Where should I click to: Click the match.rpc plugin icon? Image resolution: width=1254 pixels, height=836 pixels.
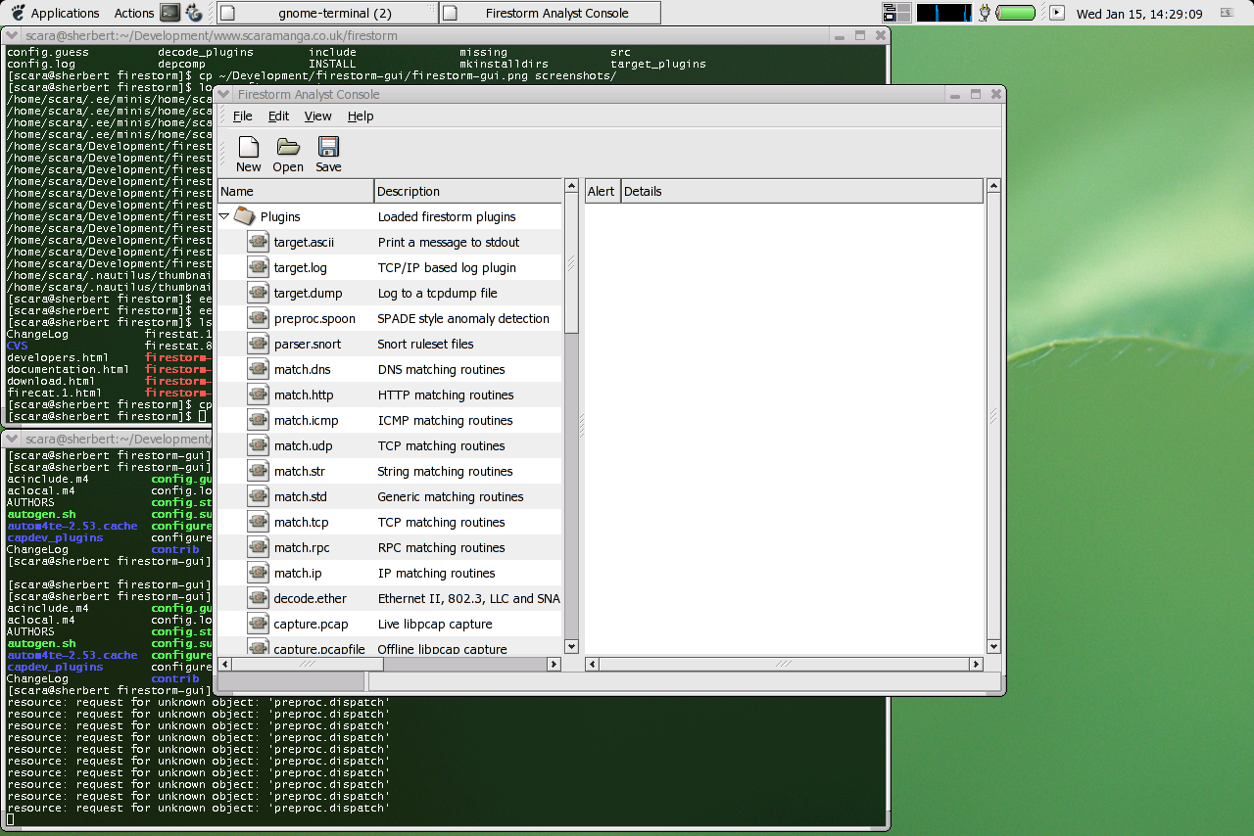pos(259,547)
